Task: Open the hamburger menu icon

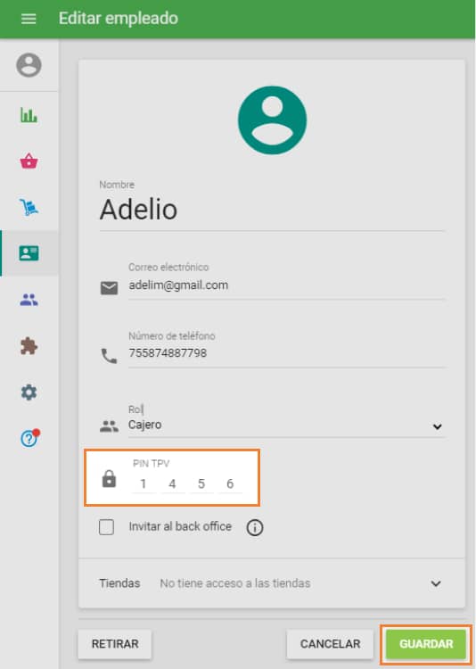Action: 29,19
